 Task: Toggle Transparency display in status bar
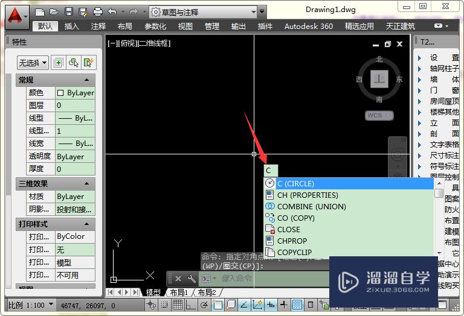click(x=297, y=305)
